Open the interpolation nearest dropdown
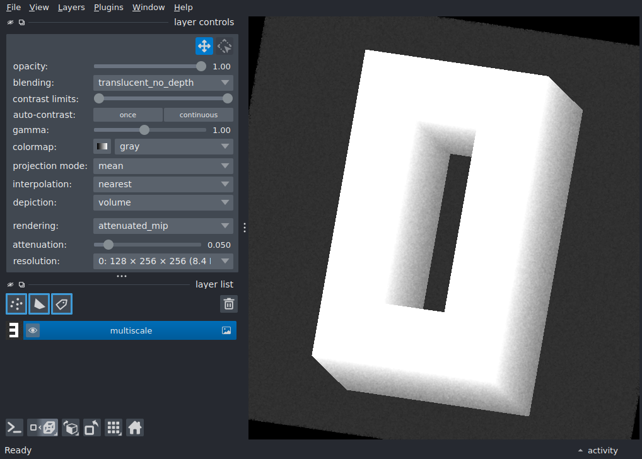Image resolution: width=642 pixels, height=459 pixels. pyautogui.click(x=163, y=184)
